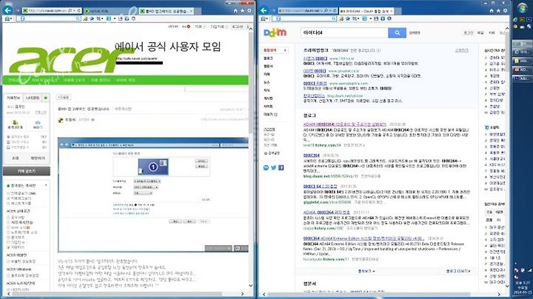The height and width of the screenshot is (299, 533).
Task: Open the G마켓 sponsored link
Action: click(315, 70)
